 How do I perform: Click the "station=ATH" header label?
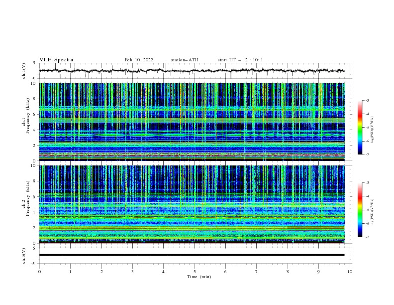185,60
